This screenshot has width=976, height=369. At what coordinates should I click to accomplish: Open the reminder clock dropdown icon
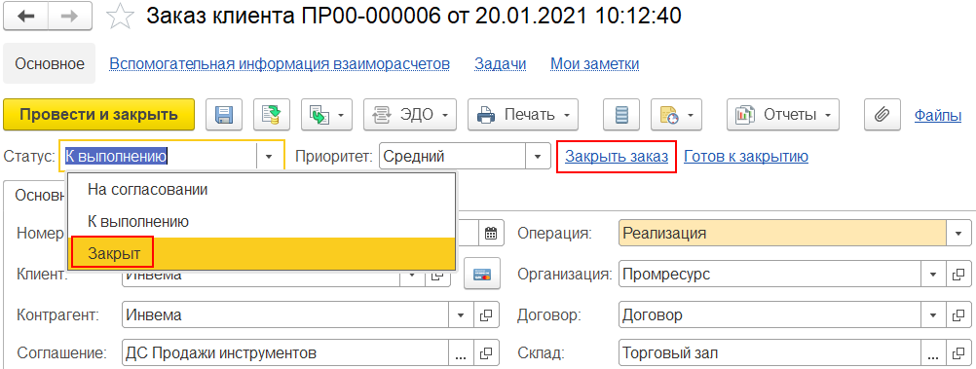[676, 115]
